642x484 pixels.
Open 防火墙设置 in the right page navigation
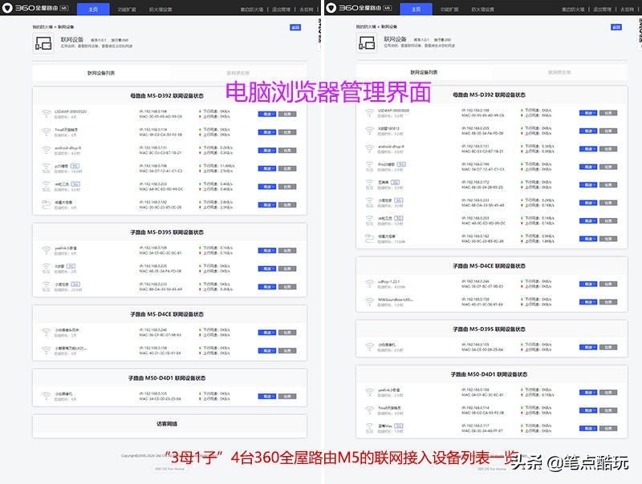coord(480,10)
